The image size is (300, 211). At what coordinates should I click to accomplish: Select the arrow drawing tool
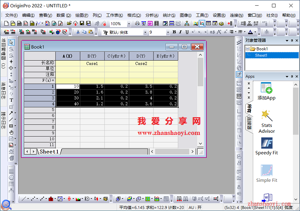coord(11,113)
